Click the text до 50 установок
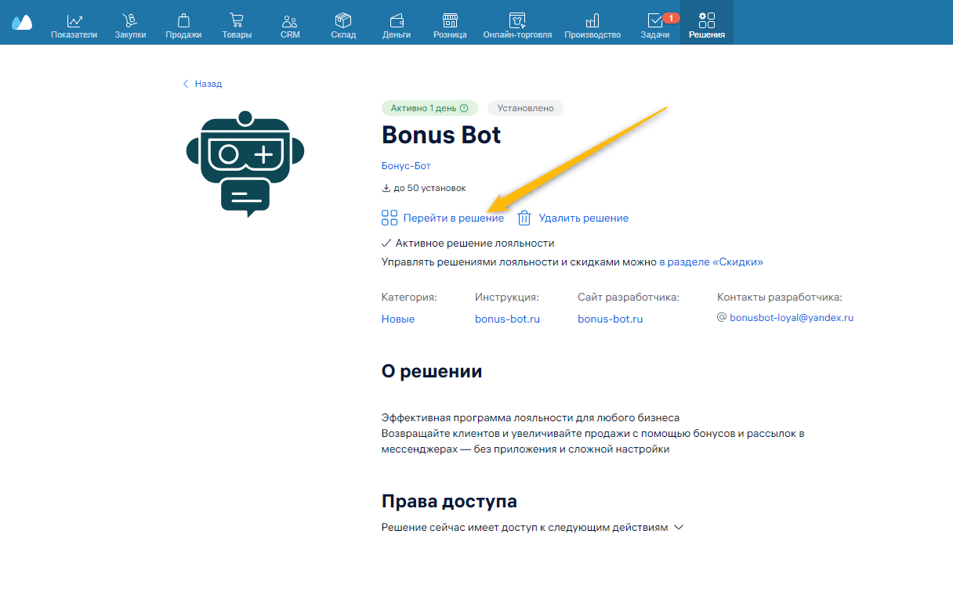Viewport: 953px width, 599px height. tap(429, 188)
